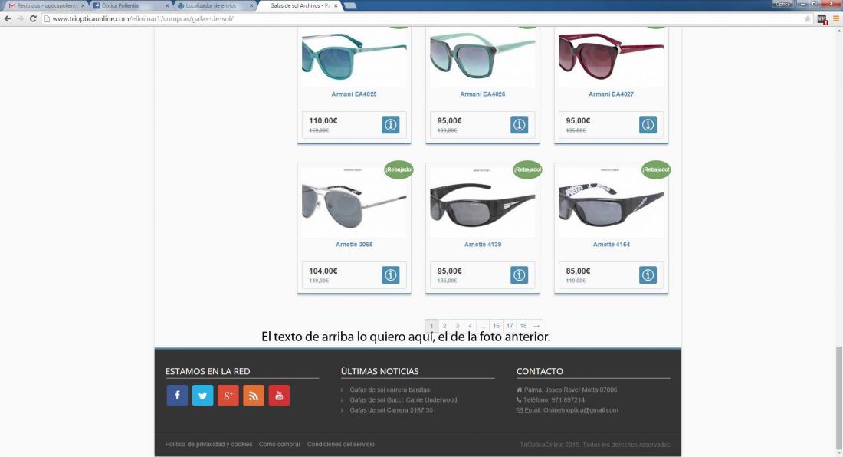Close the Gafas de sol Archivos tab
The width and height of the screenshot is (843, 457).
[336, 5]
